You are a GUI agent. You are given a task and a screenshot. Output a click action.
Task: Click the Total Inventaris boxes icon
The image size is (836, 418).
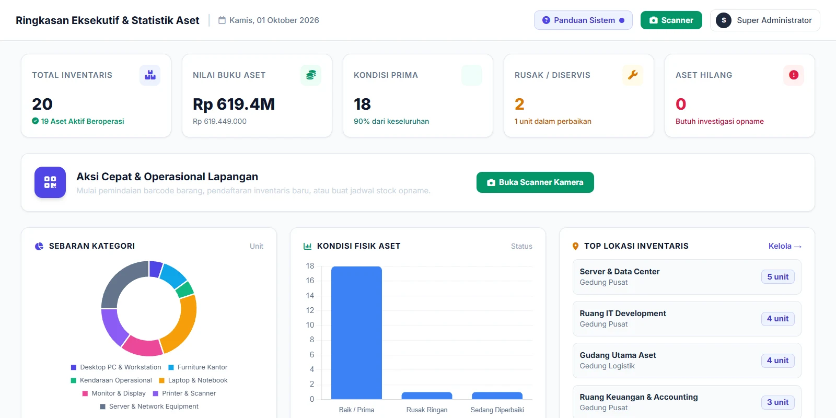(150, 75)
